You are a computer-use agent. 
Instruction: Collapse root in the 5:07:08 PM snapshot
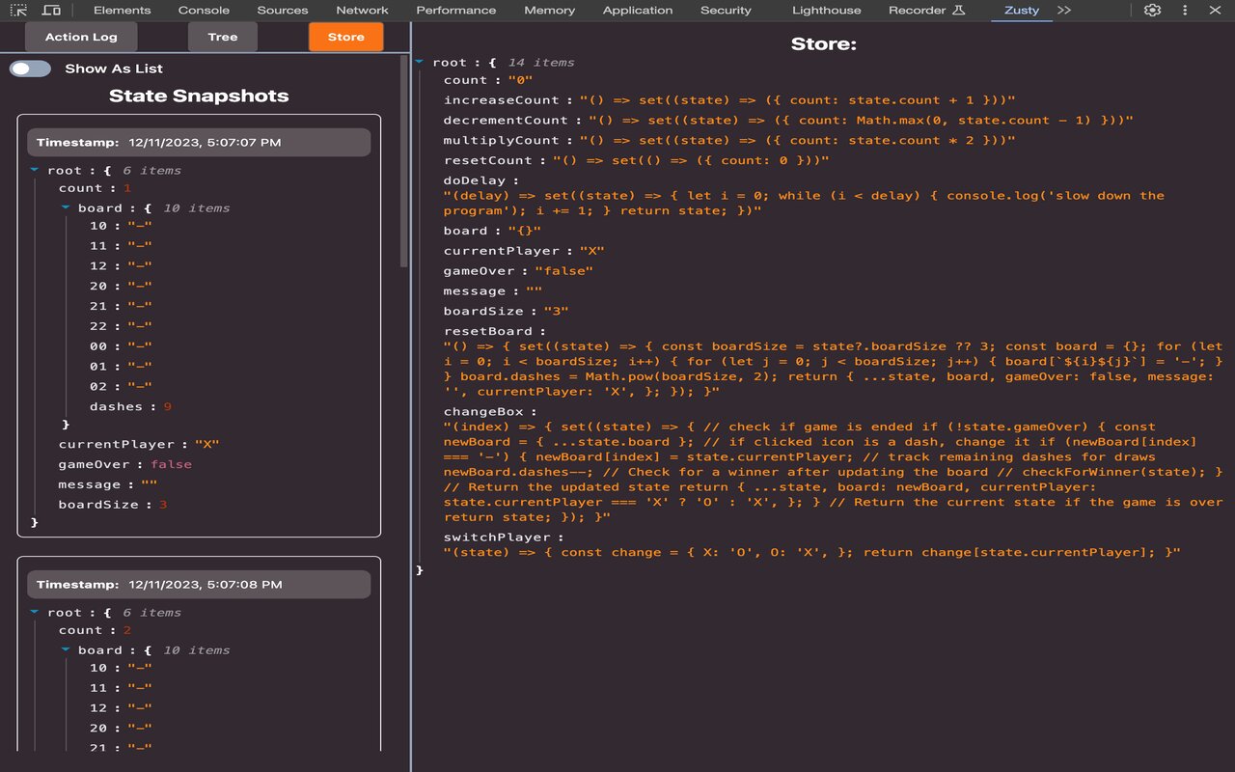tap(35, 612)
